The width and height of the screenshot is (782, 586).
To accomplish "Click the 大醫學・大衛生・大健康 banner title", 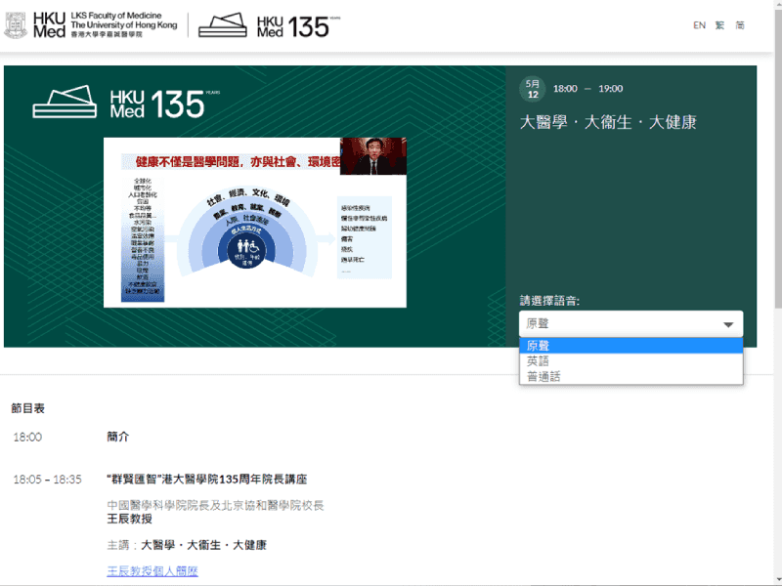I will (x=608, y=122).
